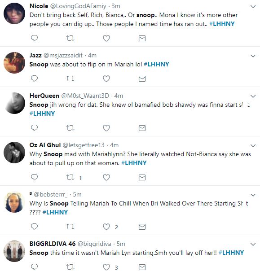This screenshot has width=260, height=271.
Task: Like the @bebsterrr_ tweet with 2 likes
Action: click(106, 227)
